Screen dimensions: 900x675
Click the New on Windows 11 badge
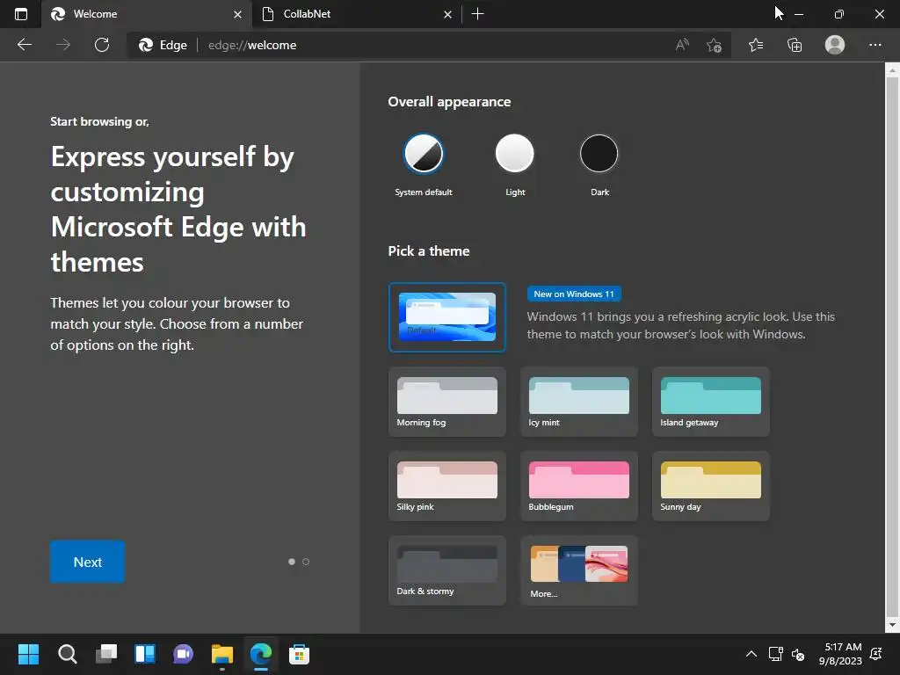coord(574,294)
